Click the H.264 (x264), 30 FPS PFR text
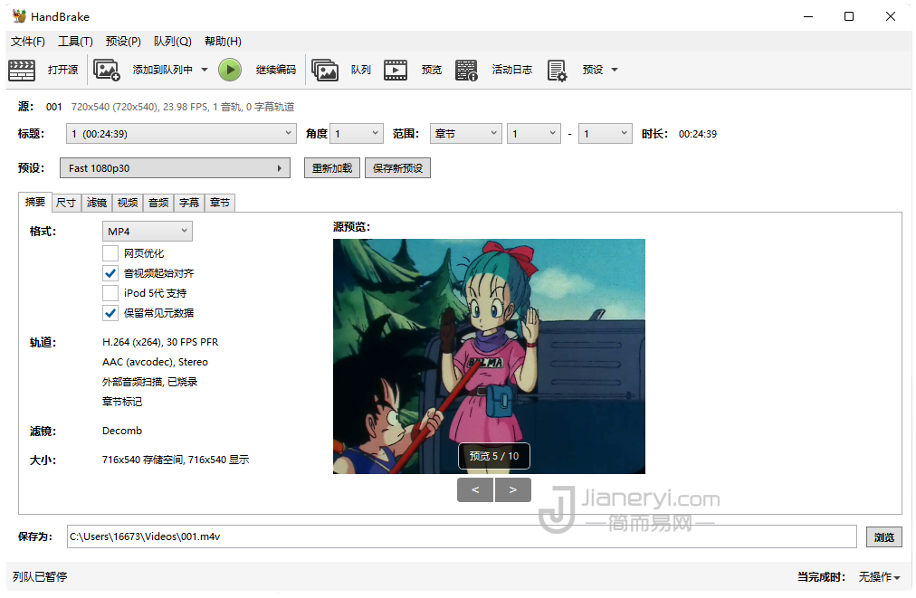Viewport: 916px width, 598px height. 160,342
